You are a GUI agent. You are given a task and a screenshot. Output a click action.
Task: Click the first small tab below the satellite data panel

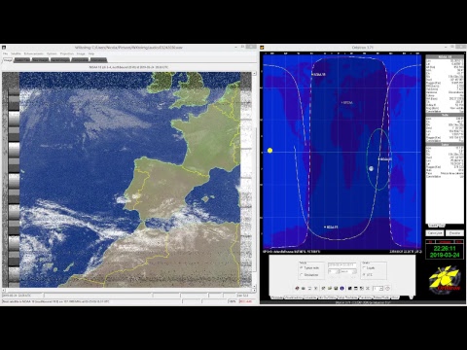coord(433,226)
